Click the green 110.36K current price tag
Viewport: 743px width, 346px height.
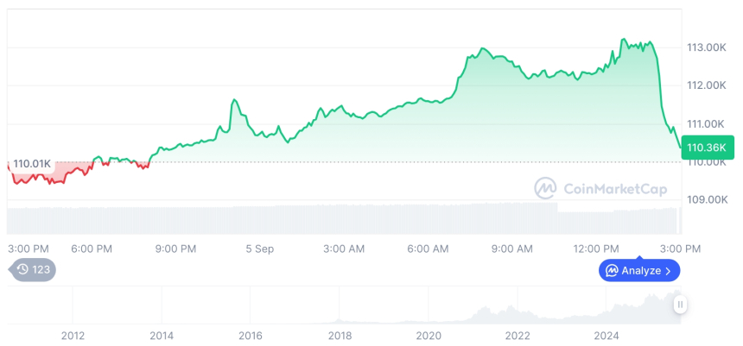[707, 148]
